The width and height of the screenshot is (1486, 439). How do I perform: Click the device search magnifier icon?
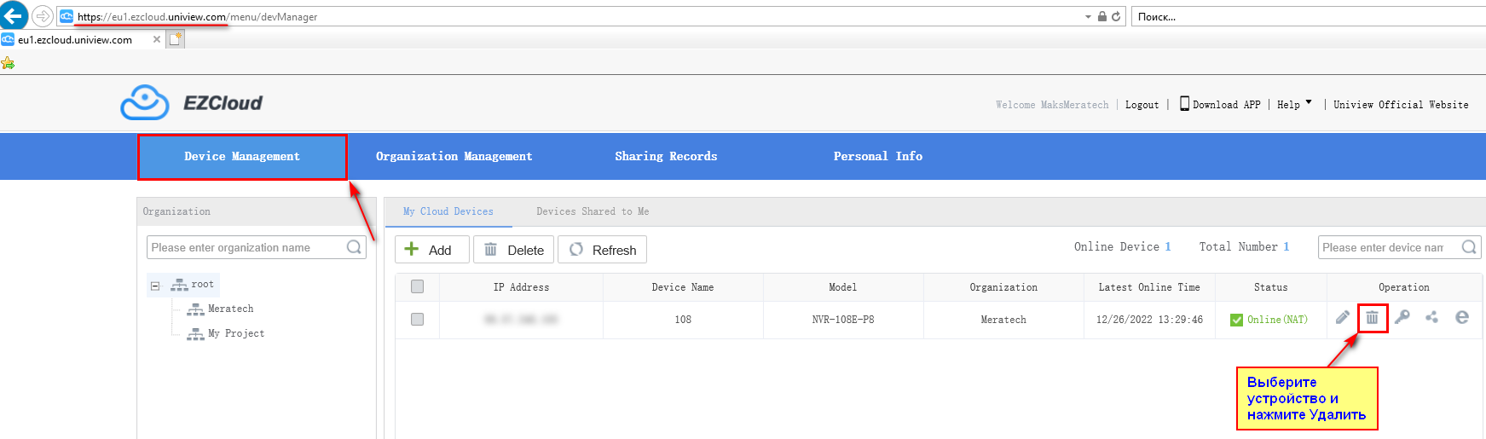[1469, 247]
